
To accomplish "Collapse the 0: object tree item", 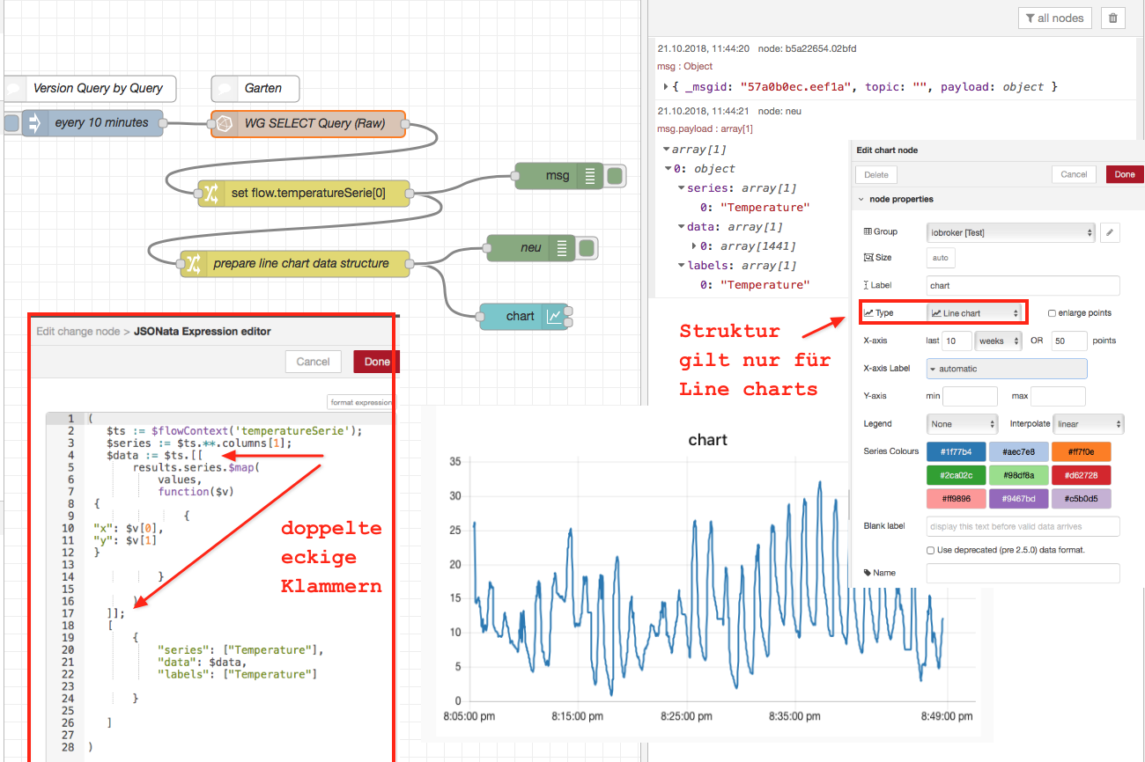I will coord(669,169).
